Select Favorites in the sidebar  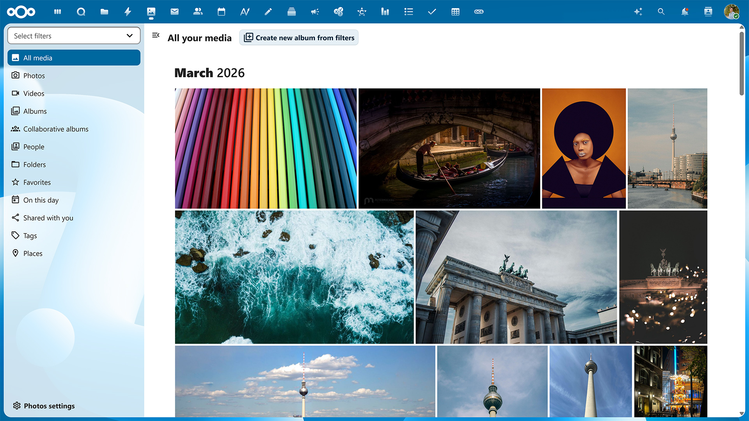(x=37, y=182)
